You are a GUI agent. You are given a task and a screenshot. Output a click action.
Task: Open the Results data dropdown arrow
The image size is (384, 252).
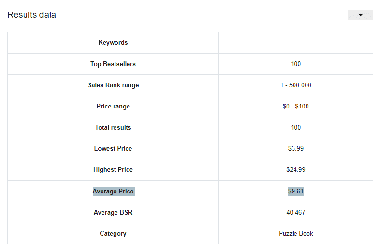point(360,15)
